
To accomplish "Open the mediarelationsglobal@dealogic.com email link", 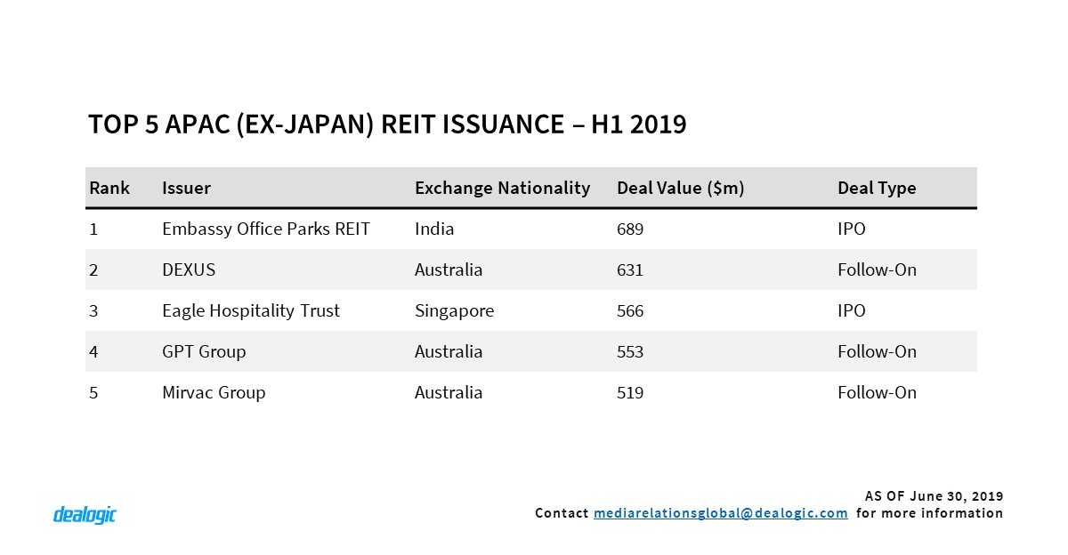I will coord(720,513).
